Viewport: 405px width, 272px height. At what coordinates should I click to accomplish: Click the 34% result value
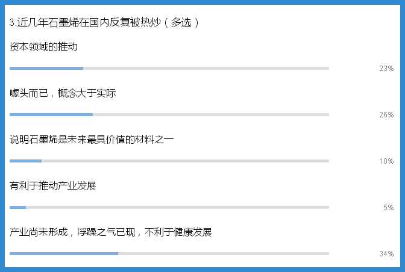click(386, 254)
